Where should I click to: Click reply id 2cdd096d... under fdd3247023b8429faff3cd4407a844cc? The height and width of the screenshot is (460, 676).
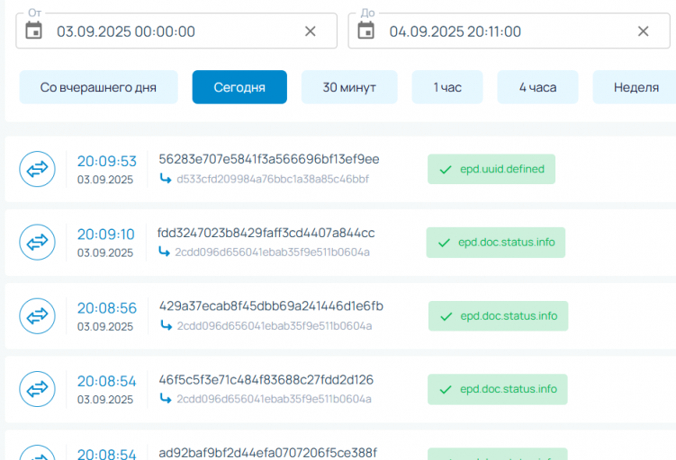pyautogui.click(x=272, y=252)
